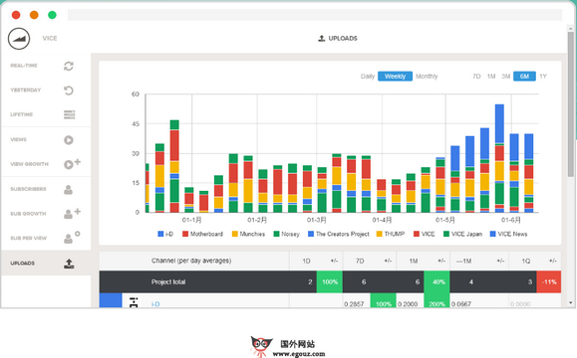Sort by the 1D column header
This screenshot has width=577, height=358.
point(306,262)
